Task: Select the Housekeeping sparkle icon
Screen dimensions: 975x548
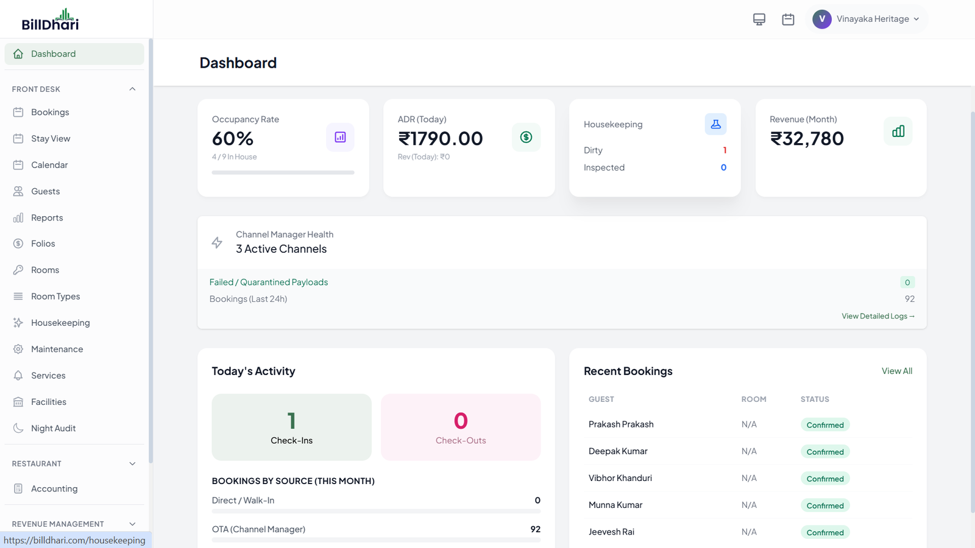Action: [19, 322]
